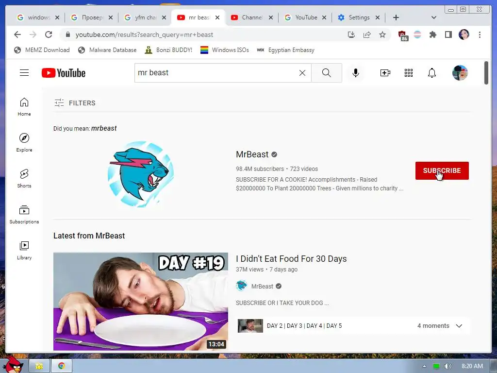Click the share page icon in address bar
Image resolution: width=497 pixels, height=373 pixels.
pos(367,34)
